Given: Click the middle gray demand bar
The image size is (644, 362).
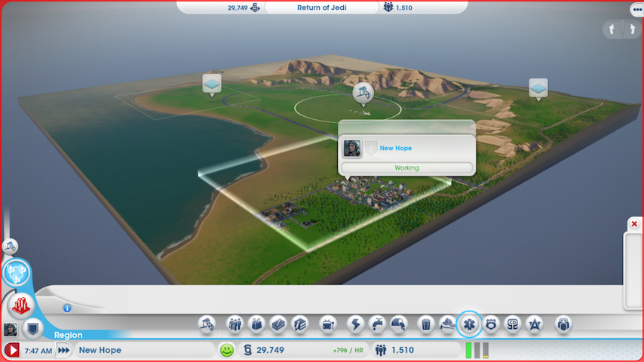Looking at the screenshot, I should click(477, 350).
